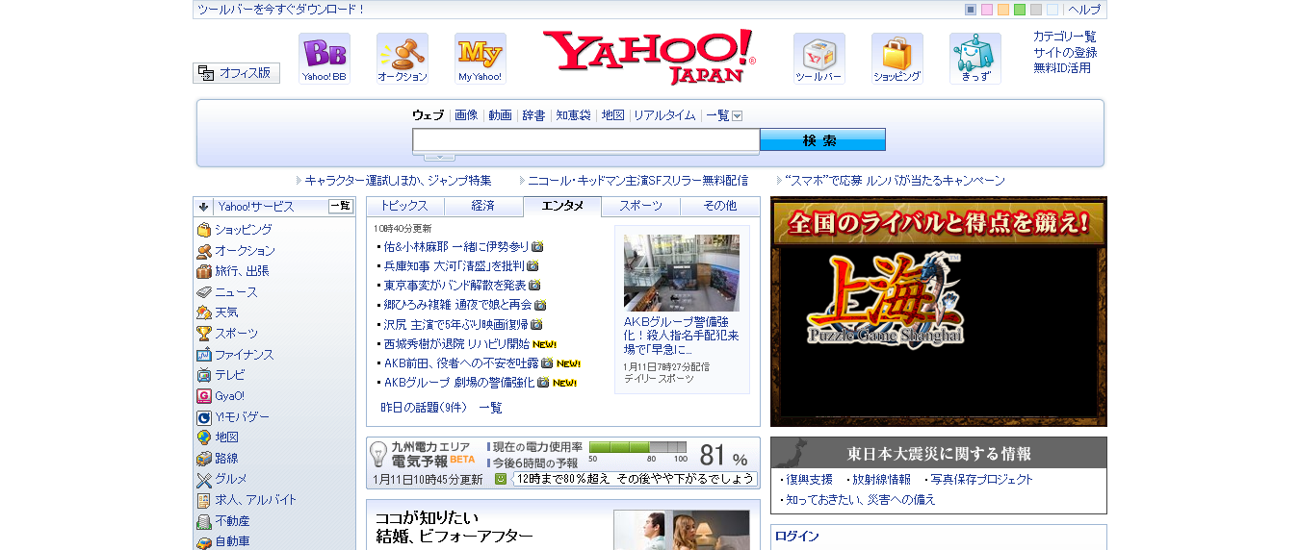This screenshot has width=1299, height=550.
Task: Click the オークション icon in services sidebar
Action: pyautogui.click(x=204, y=251)
